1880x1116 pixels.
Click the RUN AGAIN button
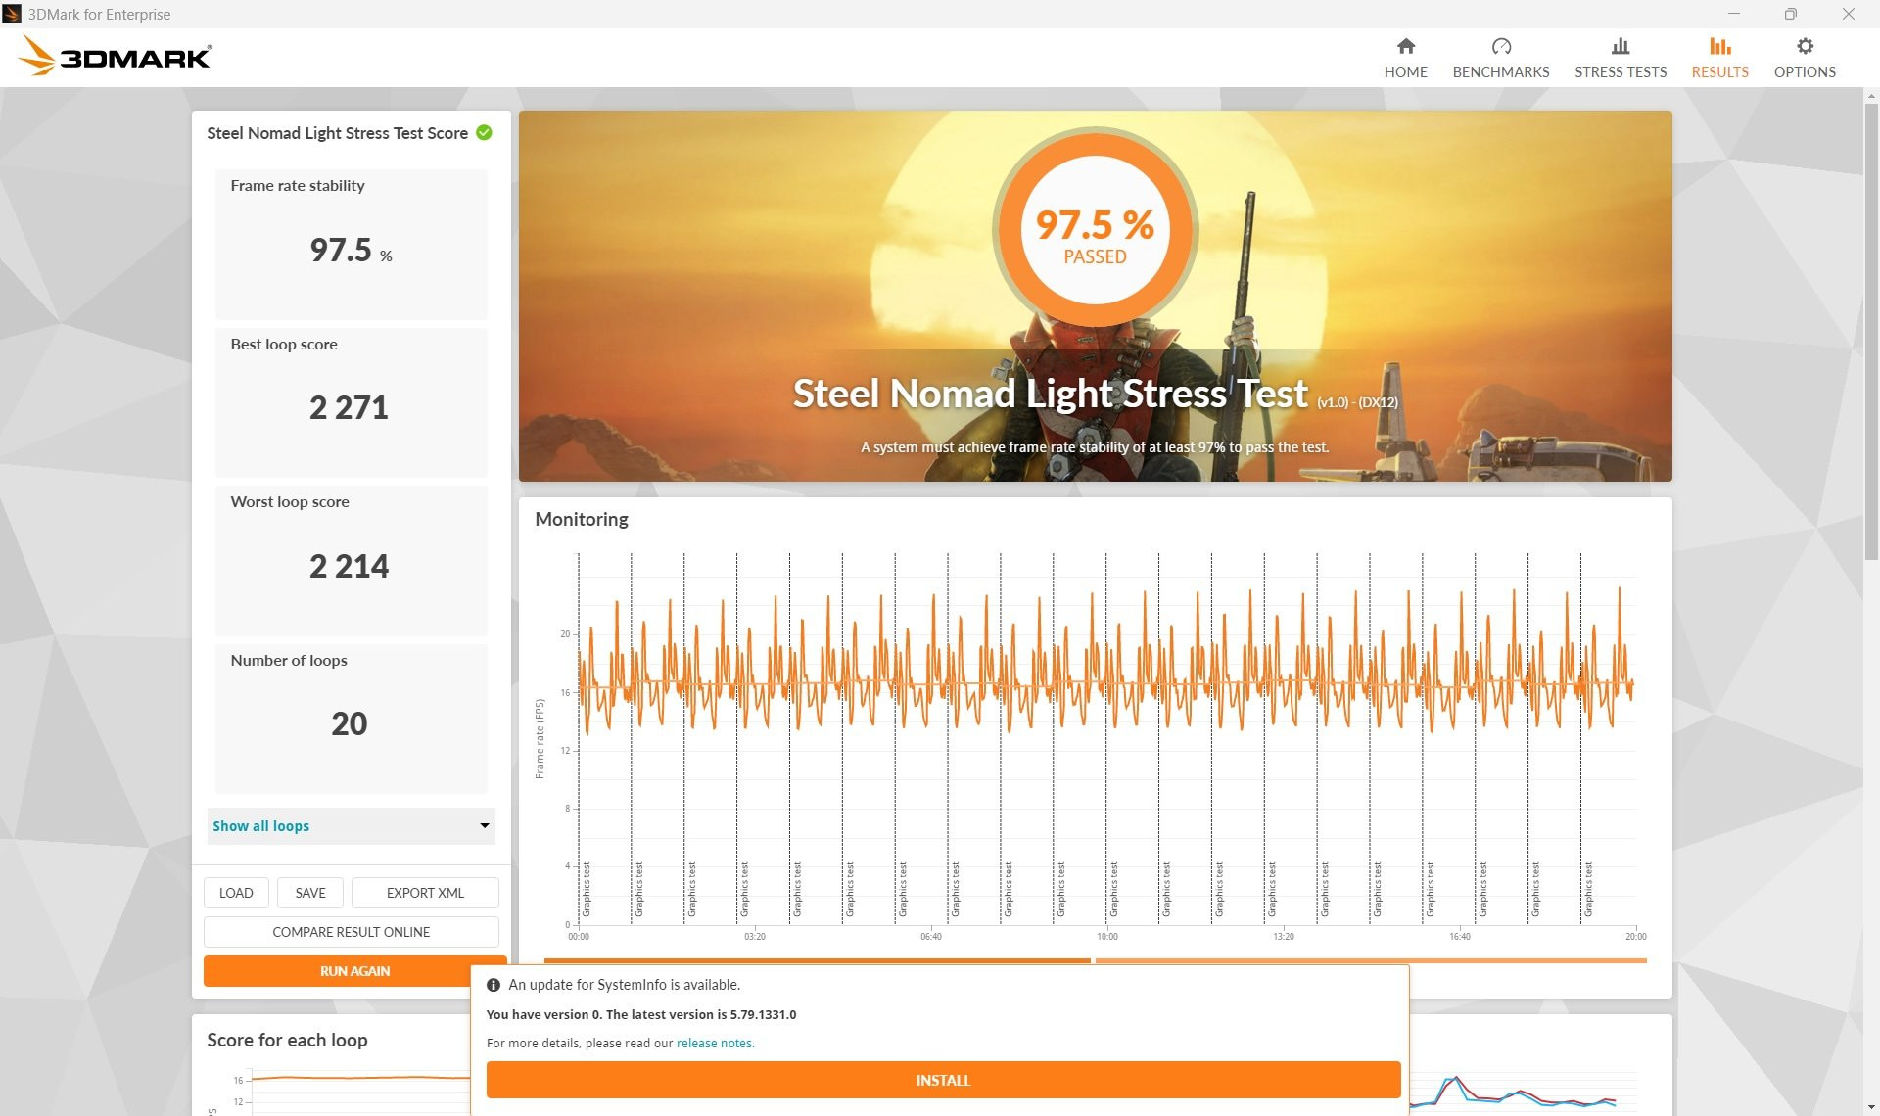click(354, 970)
